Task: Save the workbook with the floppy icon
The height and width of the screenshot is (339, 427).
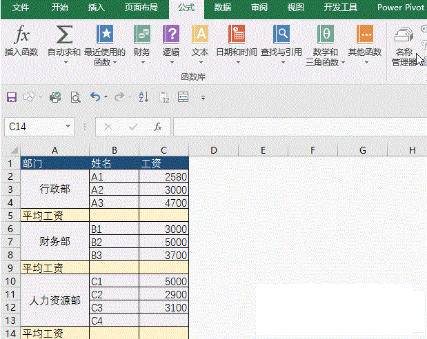Action: (x=12, y=97)
